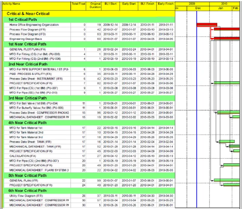Select Process Flow Diagram (IFD) activity

pos(90,34)
